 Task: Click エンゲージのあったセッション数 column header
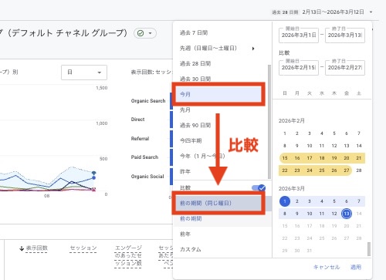point(128,255)
